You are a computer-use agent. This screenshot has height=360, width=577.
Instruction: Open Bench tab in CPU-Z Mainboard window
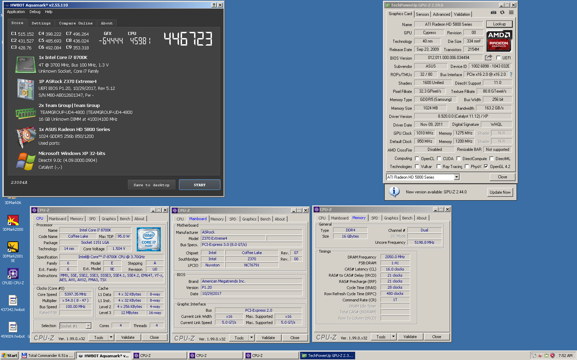[265, 219]
